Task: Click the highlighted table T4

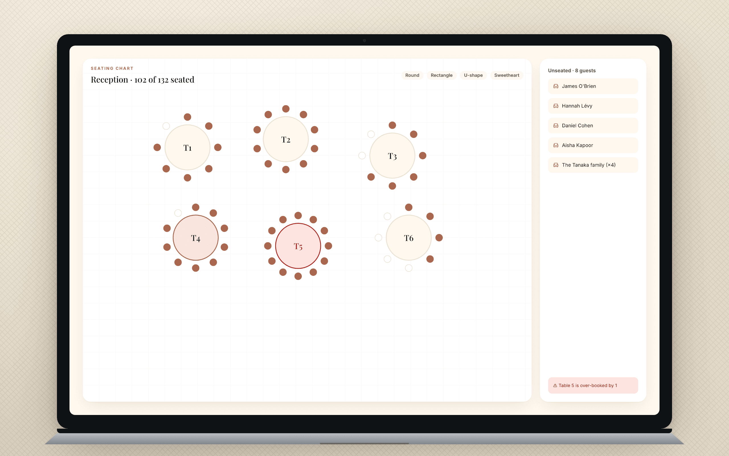Action: click(196, 238)
